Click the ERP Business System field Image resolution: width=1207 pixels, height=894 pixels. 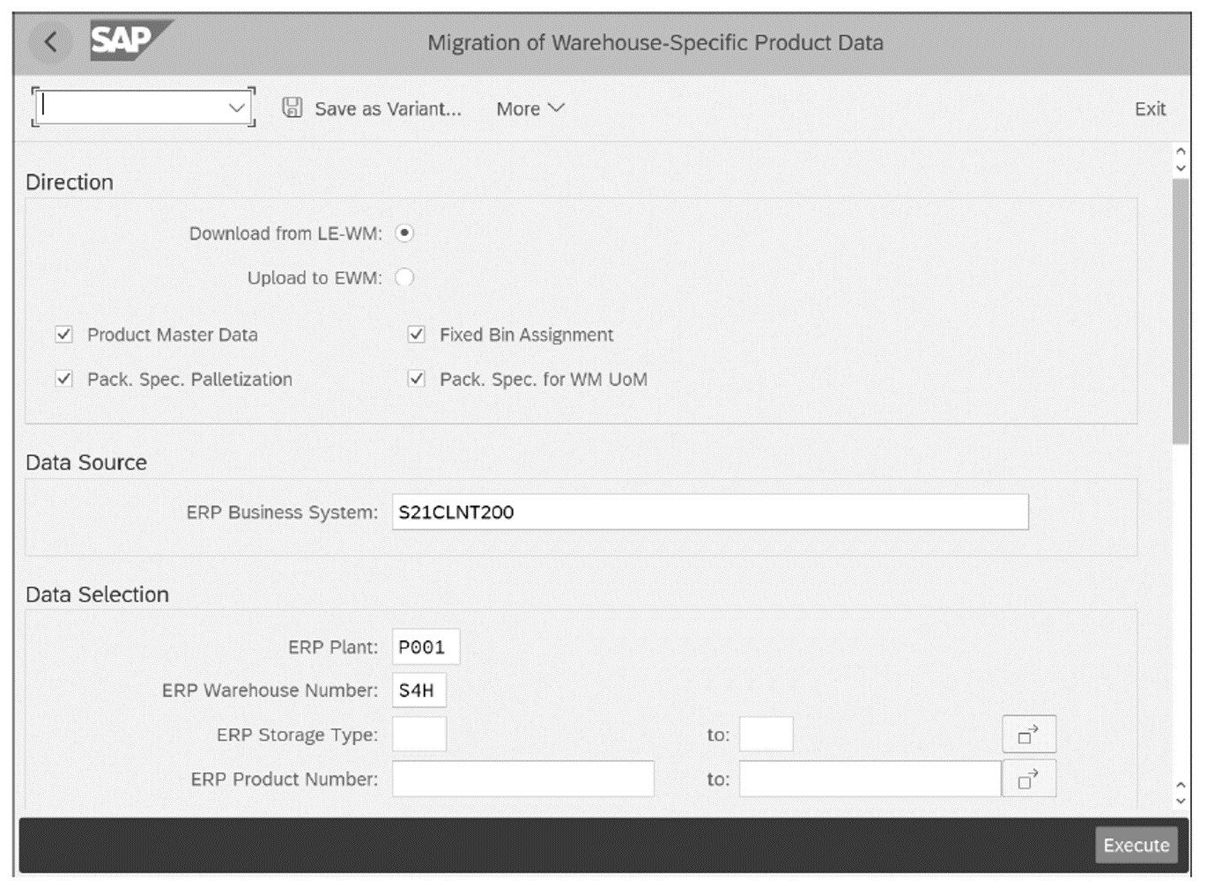click(x=709, y=512)
